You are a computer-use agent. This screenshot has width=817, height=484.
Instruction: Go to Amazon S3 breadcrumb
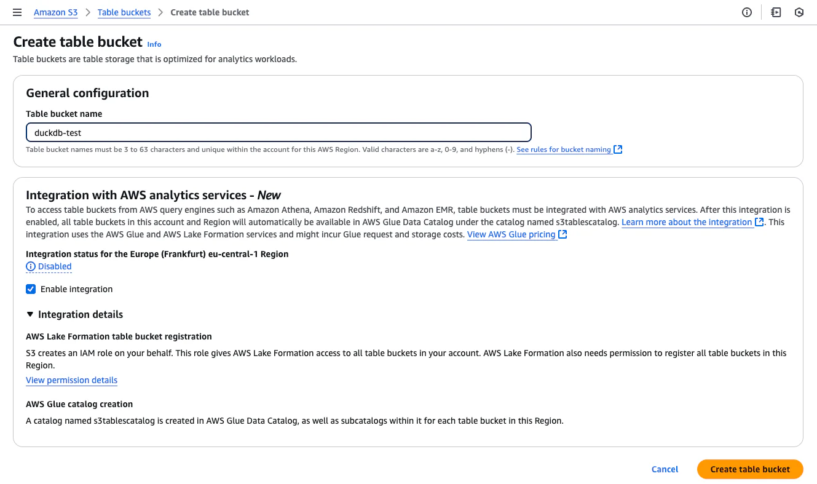[x=56, y=12]
